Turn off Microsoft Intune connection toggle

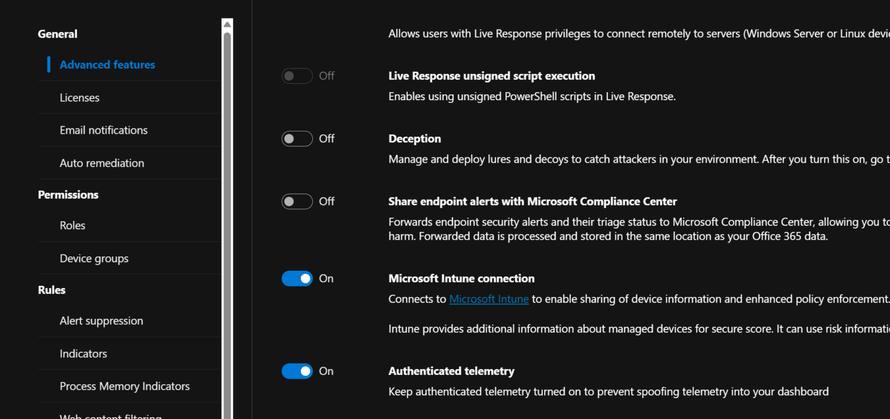(x=297, y=278)
